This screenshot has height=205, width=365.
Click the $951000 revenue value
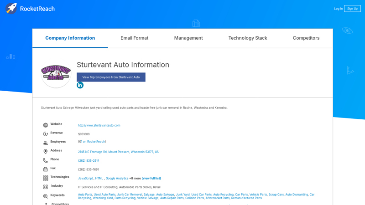(84, 134)
